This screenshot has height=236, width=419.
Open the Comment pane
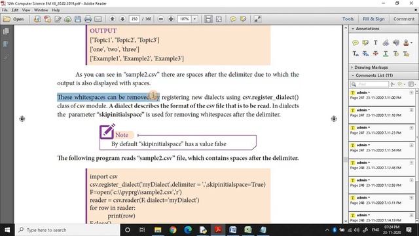tap(404, 19)
